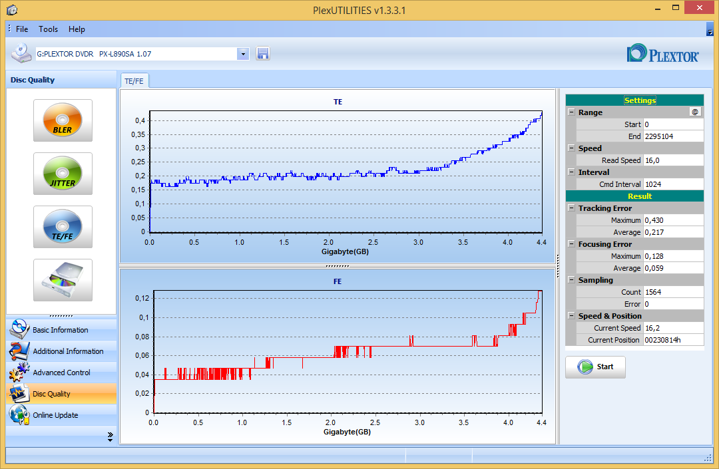This screenshot has width=719, height=469.
Task: Open toolbar options arrow at top right
Action: coord(710,30)
